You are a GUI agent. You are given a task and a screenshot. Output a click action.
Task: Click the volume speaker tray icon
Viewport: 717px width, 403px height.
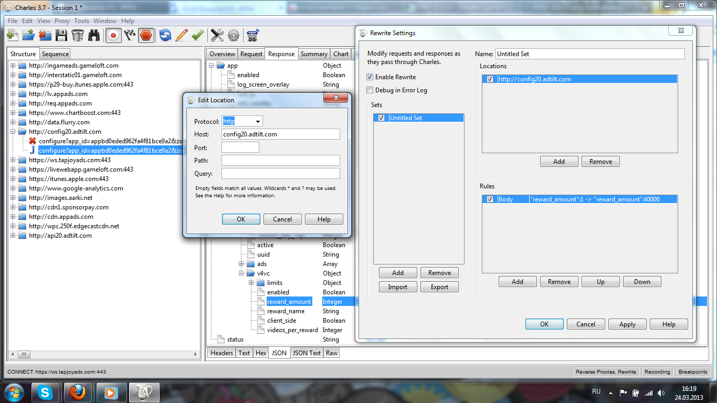coord(662,393)
